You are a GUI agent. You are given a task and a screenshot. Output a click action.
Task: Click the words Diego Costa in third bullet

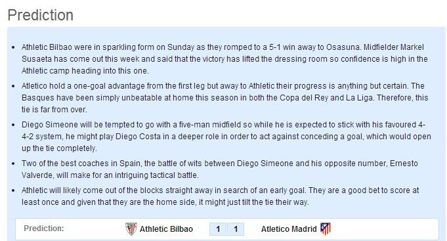click(x=138, y=137)
